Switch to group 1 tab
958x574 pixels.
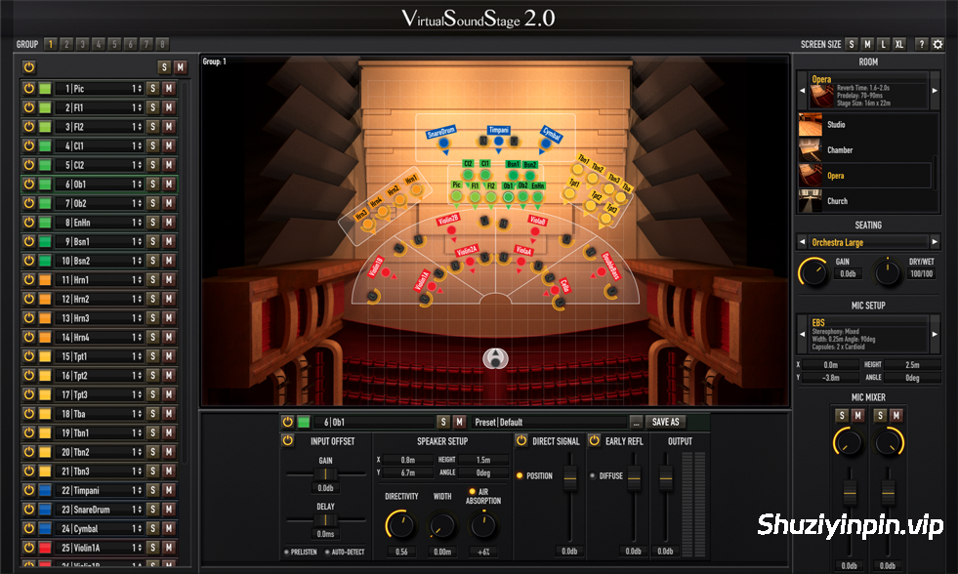point(51,44)
